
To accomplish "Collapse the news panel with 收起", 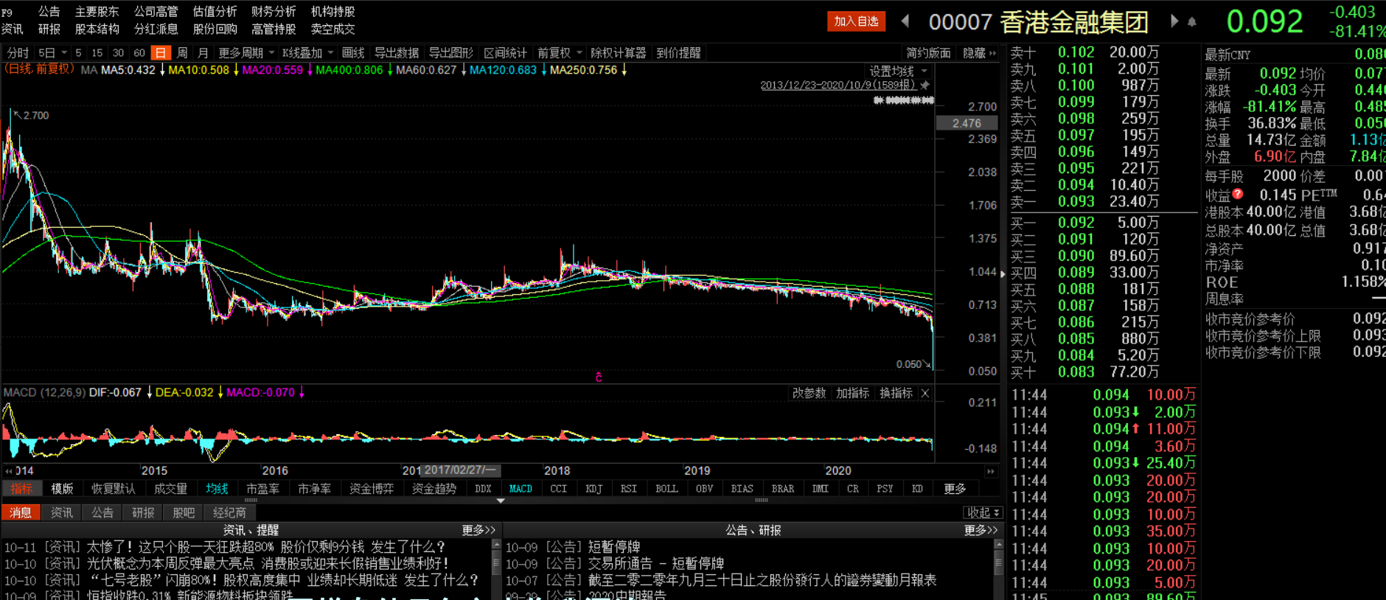I will coord(983,512).
